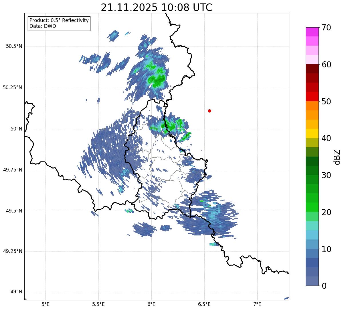
Task: Click the title '21.11.2025 10:08 UTC'
Action: pyautogui.click(x=157, y=7)
